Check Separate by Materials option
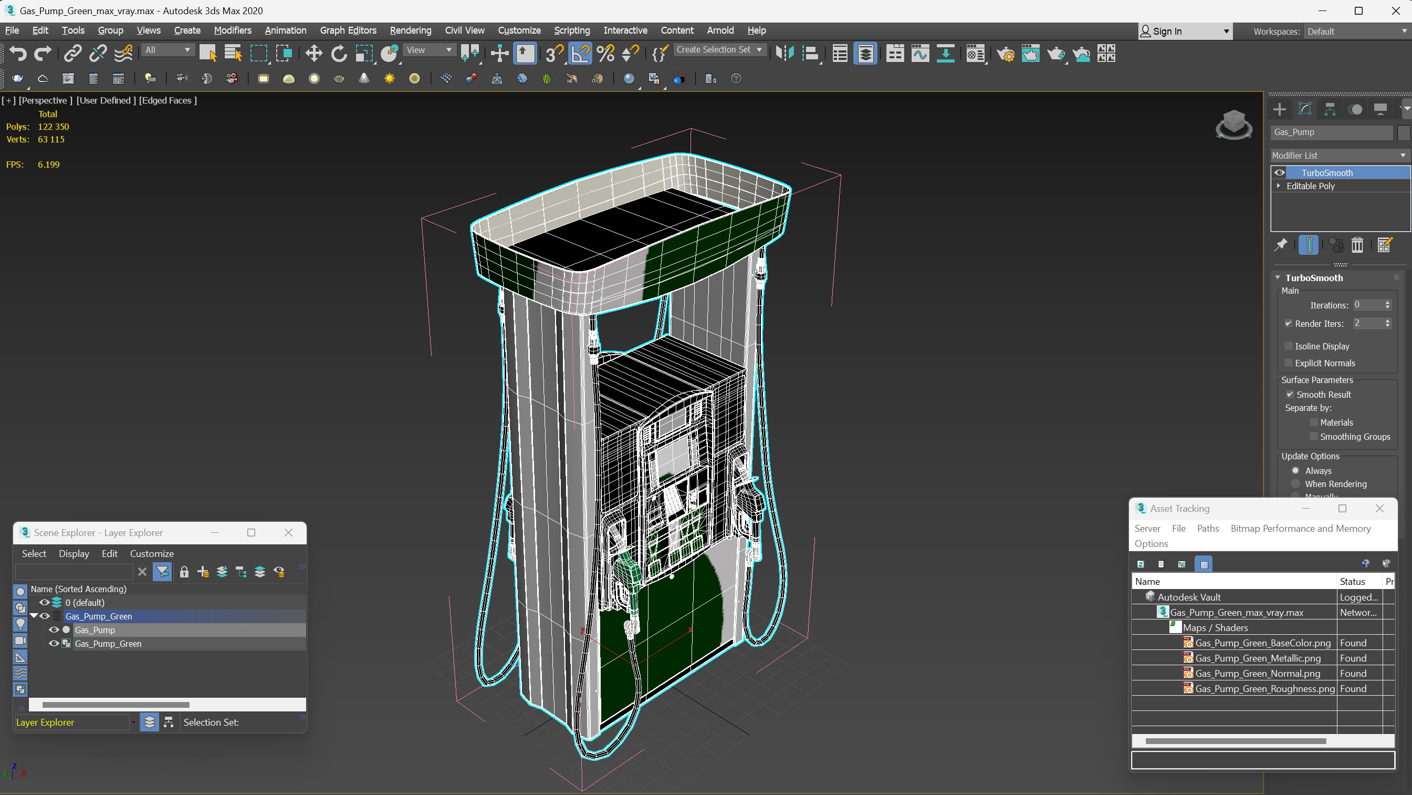1412x795 pixels. point(1313,422)
